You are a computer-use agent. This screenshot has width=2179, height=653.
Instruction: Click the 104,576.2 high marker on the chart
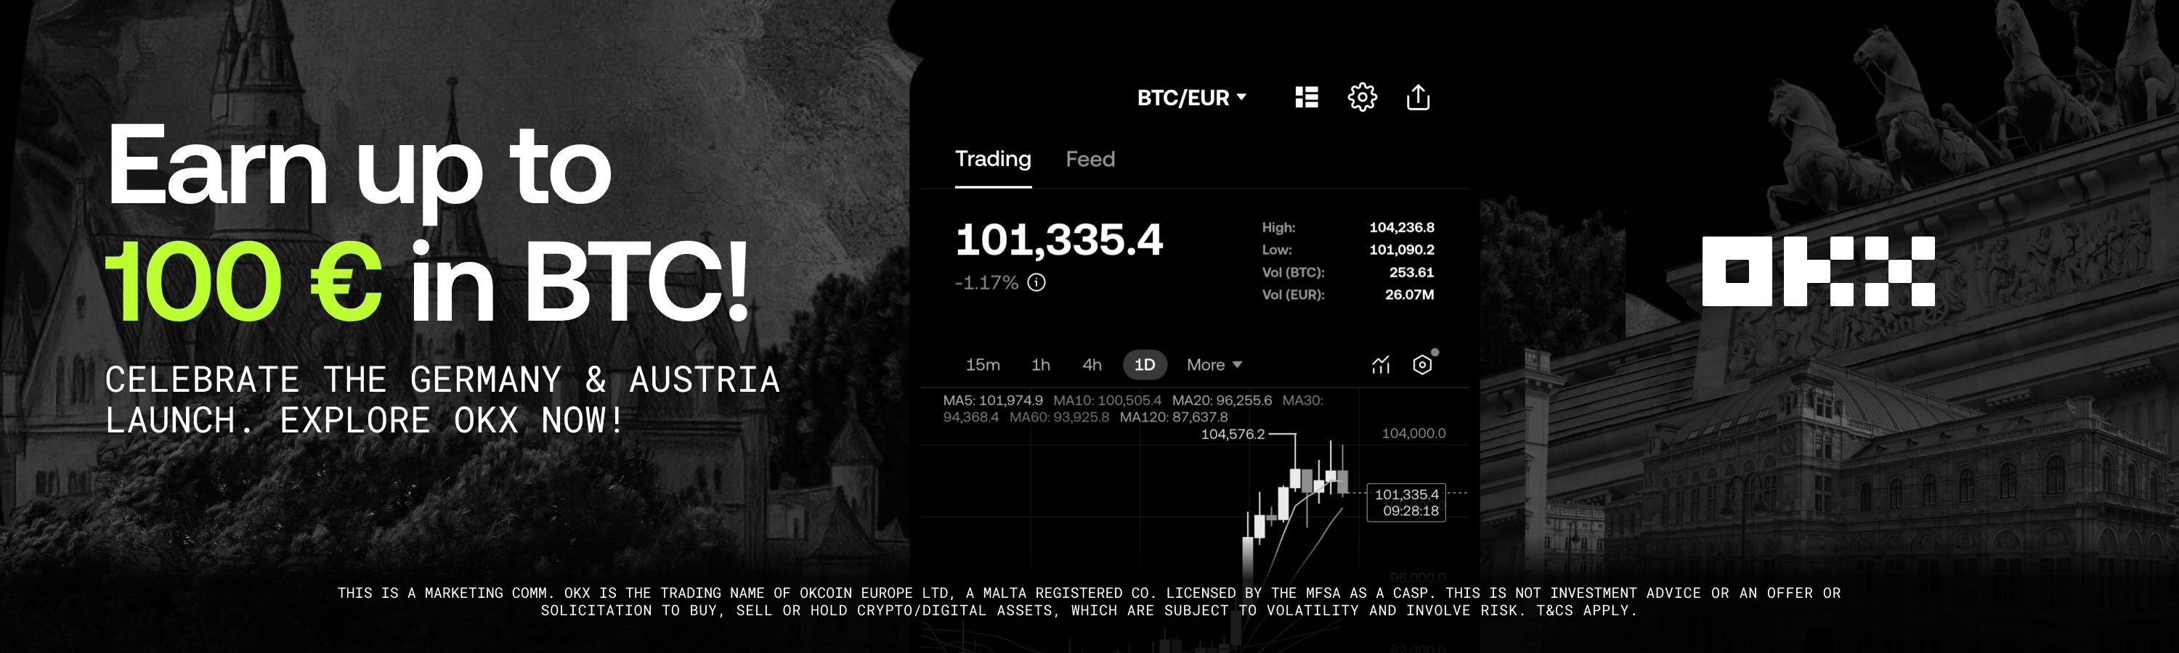pos(1233,434)
